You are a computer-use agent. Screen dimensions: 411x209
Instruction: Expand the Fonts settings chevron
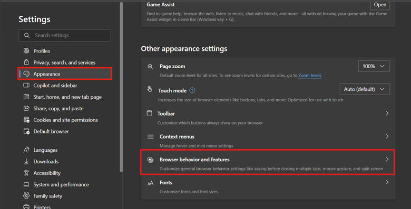pos(387,182)
